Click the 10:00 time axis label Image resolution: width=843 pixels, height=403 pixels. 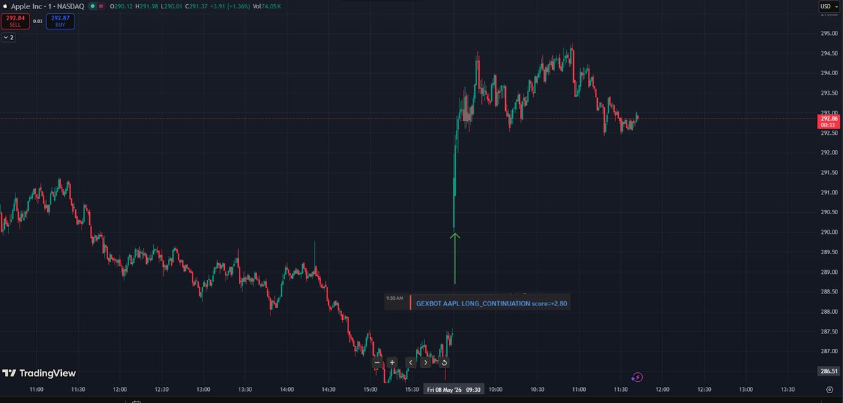[495, 389]
